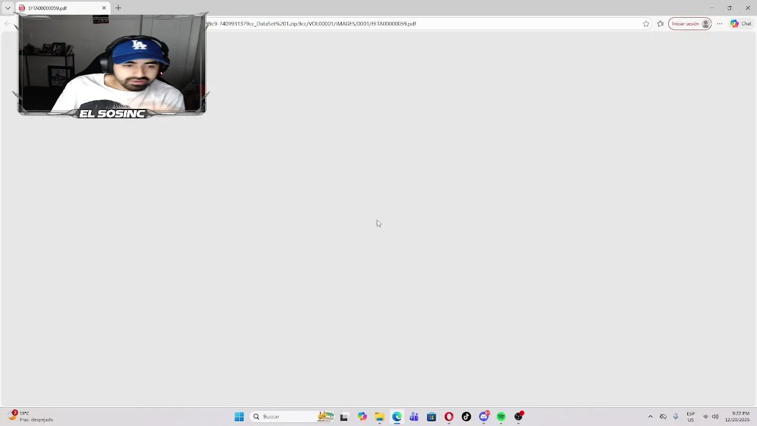Click the Buscar taskbar search box
The width and height of the screenshot is (757, 426).
pos(293,417)
